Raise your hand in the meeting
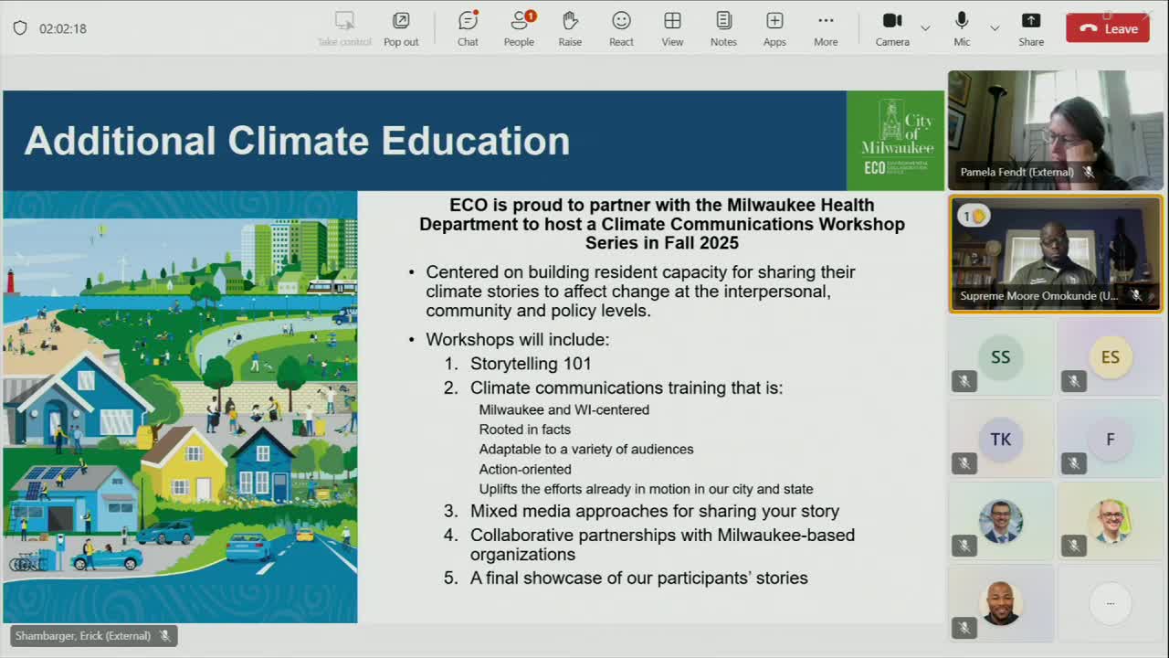1169x658 pixels. click(570, 28)
